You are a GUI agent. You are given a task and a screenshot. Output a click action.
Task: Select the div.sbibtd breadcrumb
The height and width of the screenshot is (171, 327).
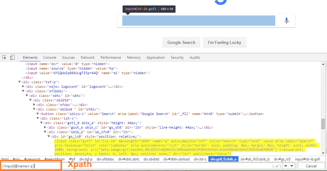(x=151, y=159)
